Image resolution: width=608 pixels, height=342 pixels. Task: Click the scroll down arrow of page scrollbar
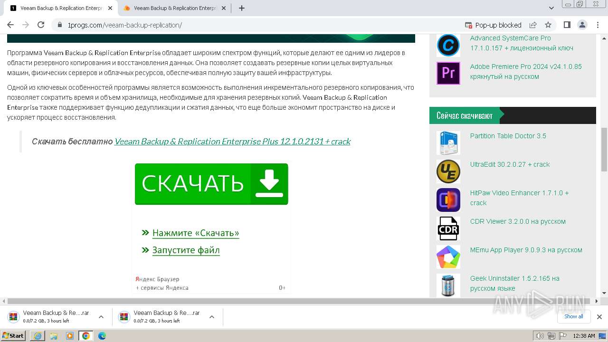pos(604,293)
